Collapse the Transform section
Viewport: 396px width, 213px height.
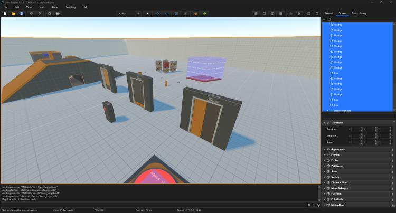(x=324, y=123)
